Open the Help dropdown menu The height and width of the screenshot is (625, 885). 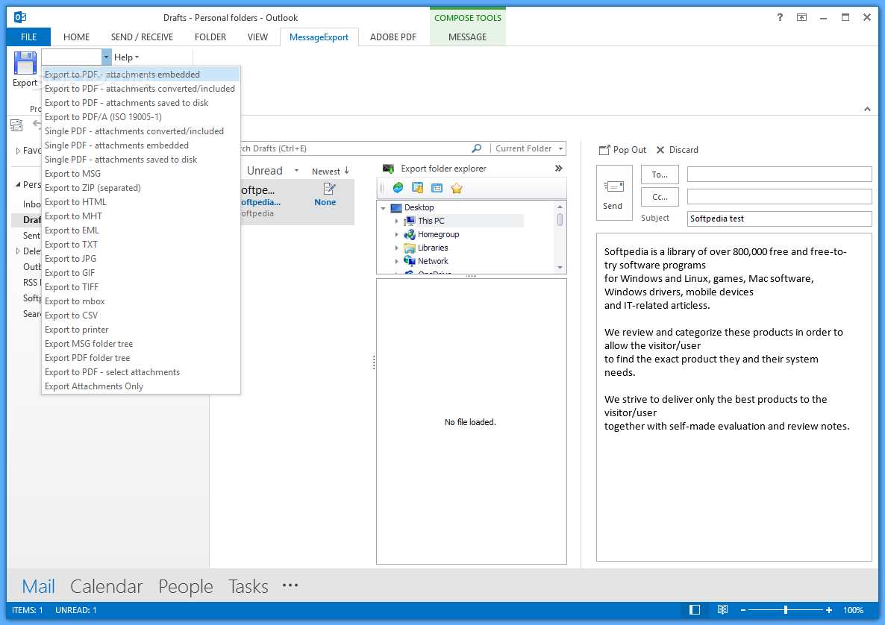pos(126,57)
